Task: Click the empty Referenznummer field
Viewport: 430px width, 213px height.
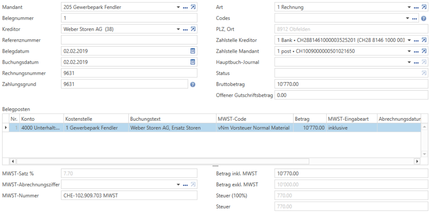Action: coord(129,40)
